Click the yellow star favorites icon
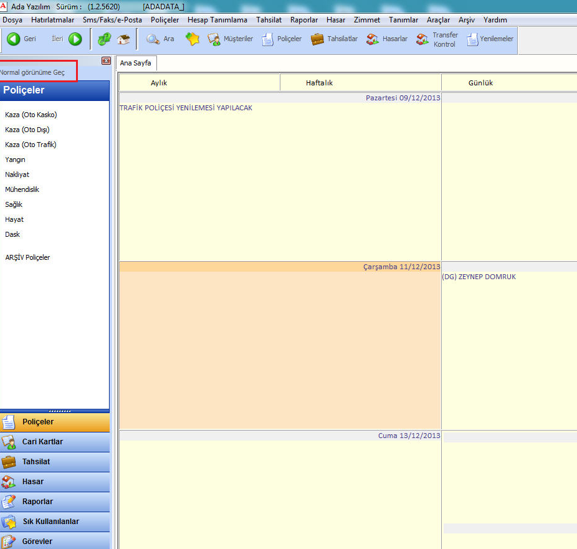The image size is (577, 549). click(193, 39)
